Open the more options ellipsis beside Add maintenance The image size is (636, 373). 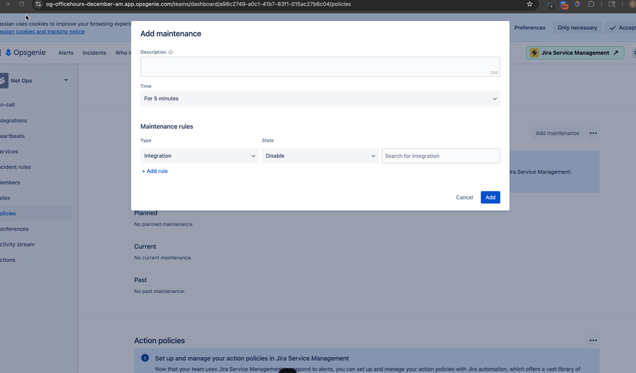pyautogui.click(x=593, y=133)
